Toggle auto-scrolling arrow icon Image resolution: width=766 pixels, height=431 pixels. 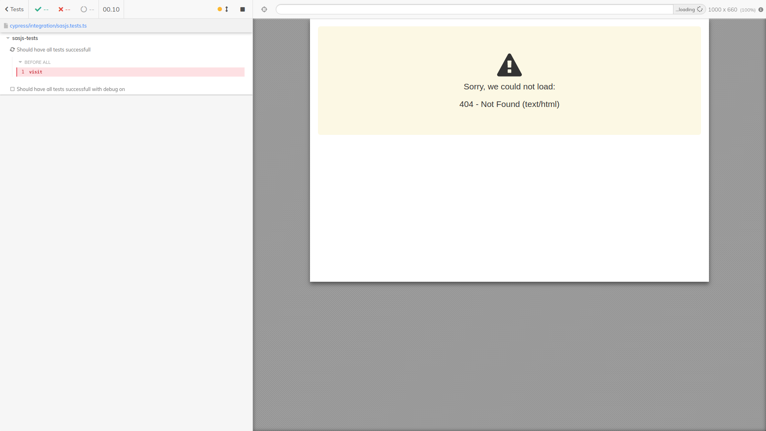pos(226,9)
